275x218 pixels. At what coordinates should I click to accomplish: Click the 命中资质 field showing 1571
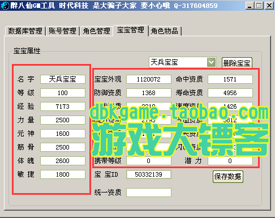click(x=230, y=79)
